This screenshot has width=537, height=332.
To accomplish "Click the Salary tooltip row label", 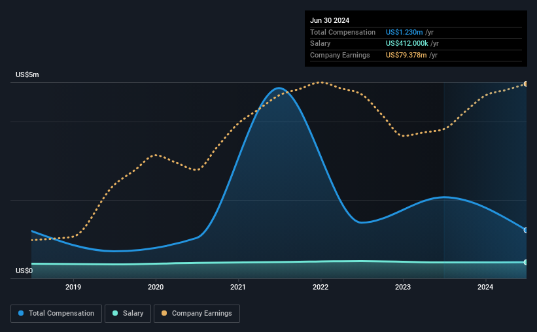I will pos(320,44).
